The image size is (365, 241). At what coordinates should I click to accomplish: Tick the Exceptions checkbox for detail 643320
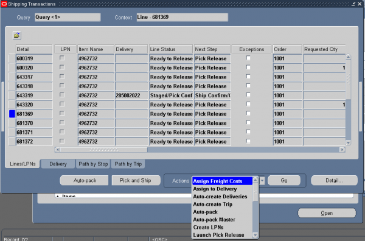click(x=248, y=104)
